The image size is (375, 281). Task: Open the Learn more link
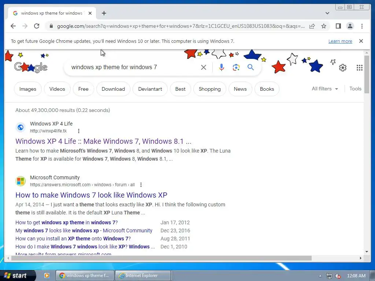click(340, 41)
